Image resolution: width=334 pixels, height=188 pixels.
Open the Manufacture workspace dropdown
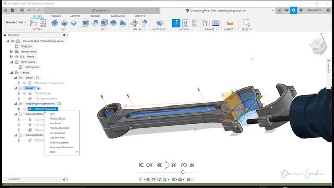click(x=15, y=22)
